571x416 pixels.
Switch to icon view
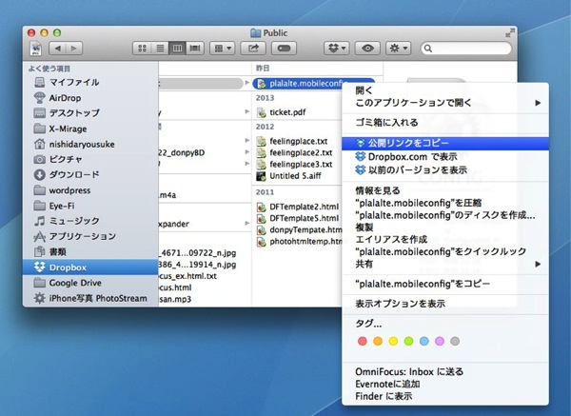(142, 49)
